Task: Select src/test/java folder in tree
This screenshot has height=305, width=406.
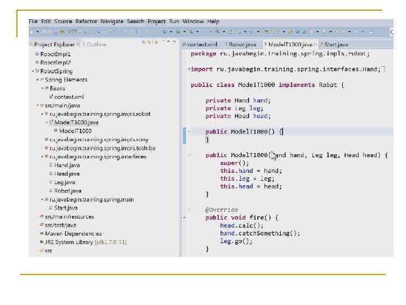Action: pos(58,225)
